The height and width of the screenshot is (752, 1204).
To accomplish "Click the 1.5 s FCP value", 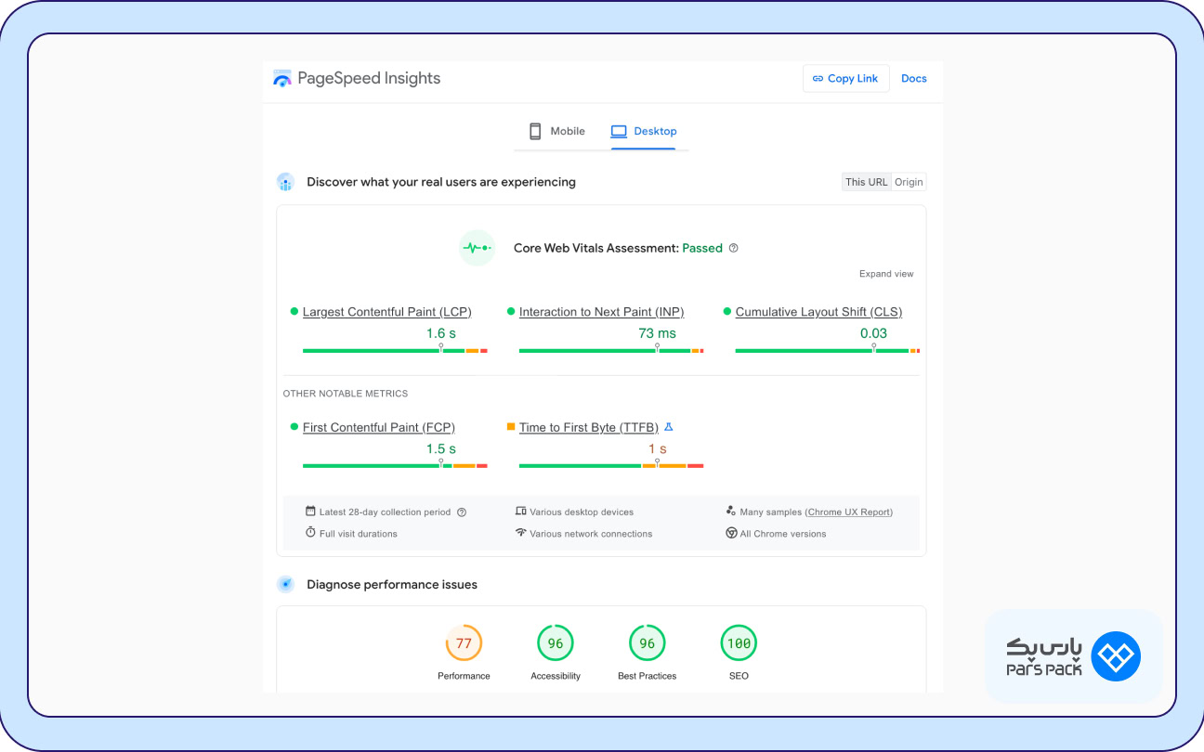I will (441, 448).
